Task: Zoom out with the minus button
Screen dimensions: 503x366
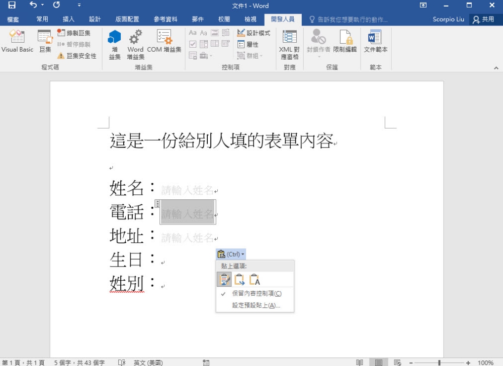Action: (x=411, y=362)
